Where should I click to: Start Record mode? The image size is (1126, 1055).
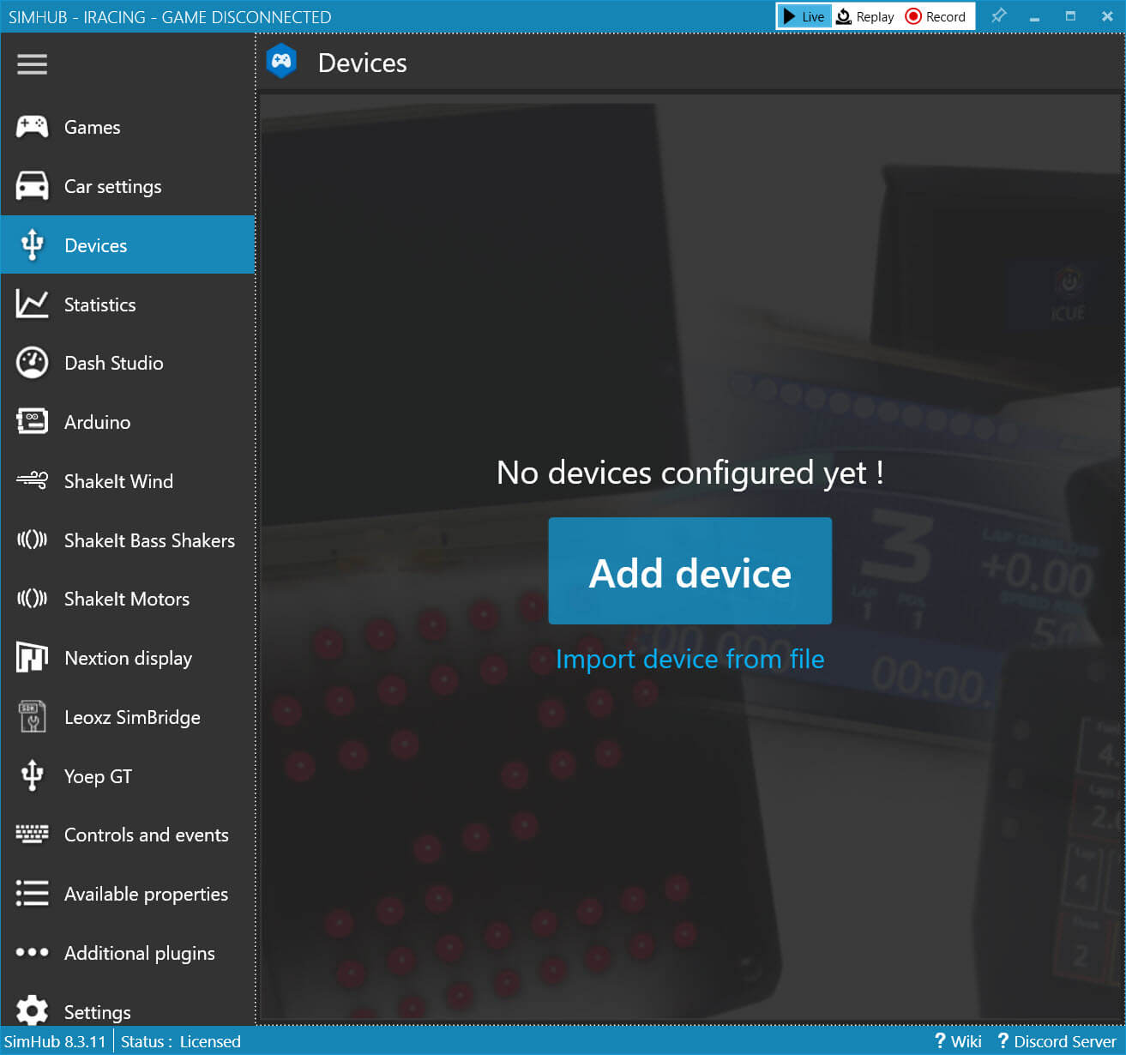936,16
